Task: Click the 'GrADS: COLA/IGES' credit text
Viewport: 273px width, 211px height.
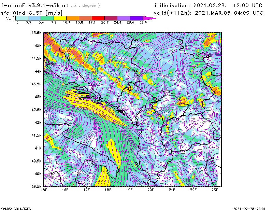Action: click(16, 209)
